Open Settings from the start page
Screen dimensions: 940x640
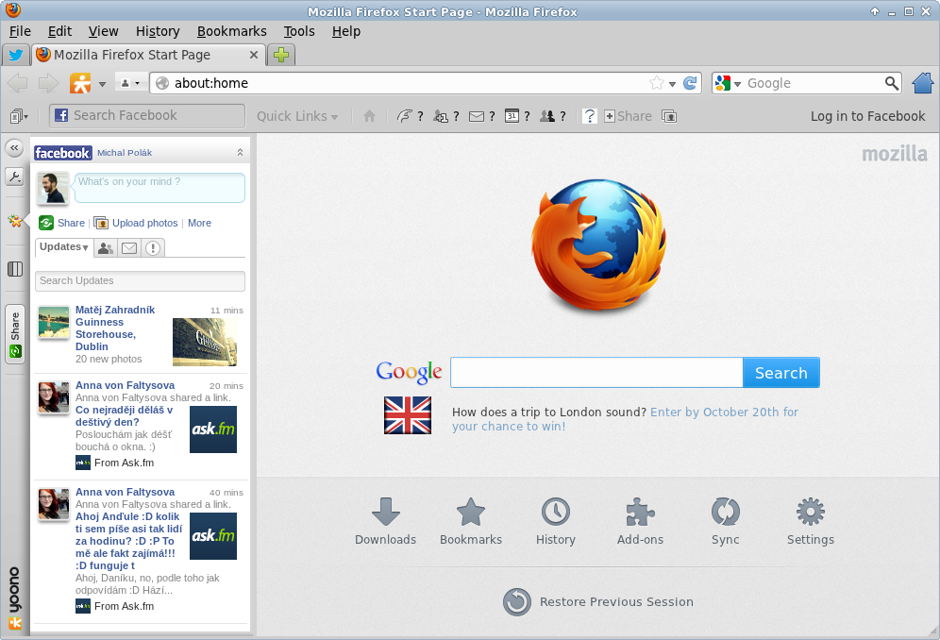[x=811, y=521]
